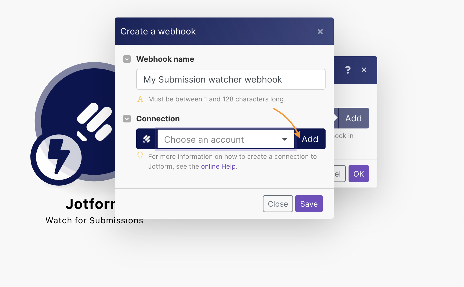Click the background panel's Add webhook button
This screenshot has width=464, height=287.
pyautogui.click(x=353, y=118)
